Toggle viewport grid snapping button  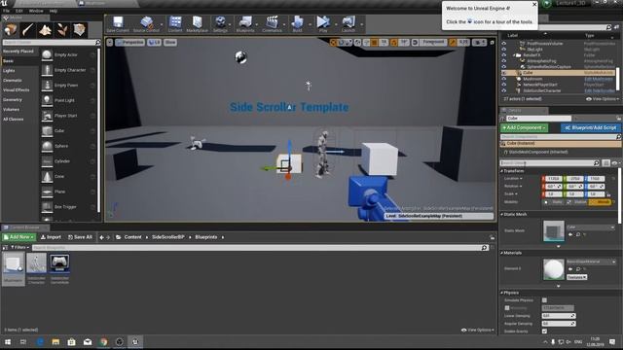374,43
